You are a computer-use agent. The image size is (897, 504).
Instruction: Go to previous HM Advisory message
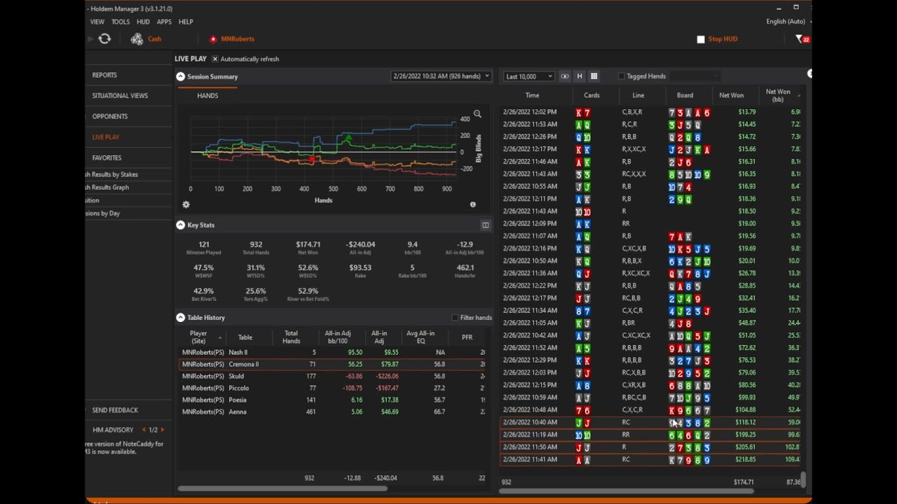(x=144, y=430)
